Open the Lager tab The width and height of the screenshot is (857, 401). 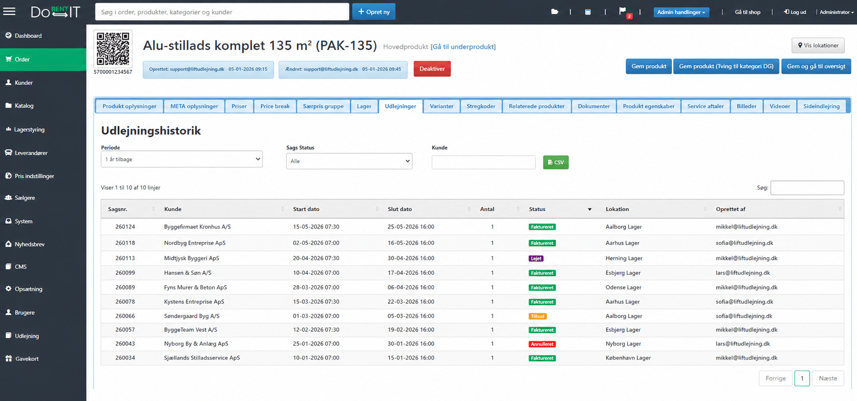(x=364, y=106)
